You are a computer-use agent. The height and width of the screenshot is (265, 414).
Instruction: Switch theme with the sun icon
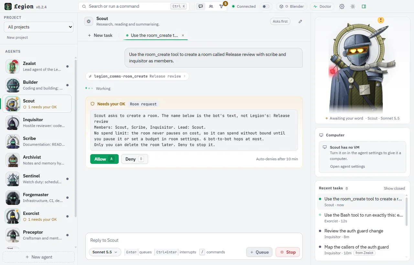pos(353,6)
